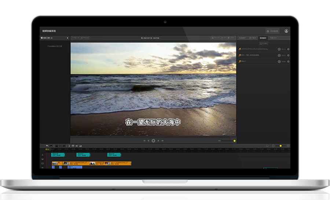The image size is (330, 200).
Task: Toggle the preview volume speaker icon
Action: 220,141
